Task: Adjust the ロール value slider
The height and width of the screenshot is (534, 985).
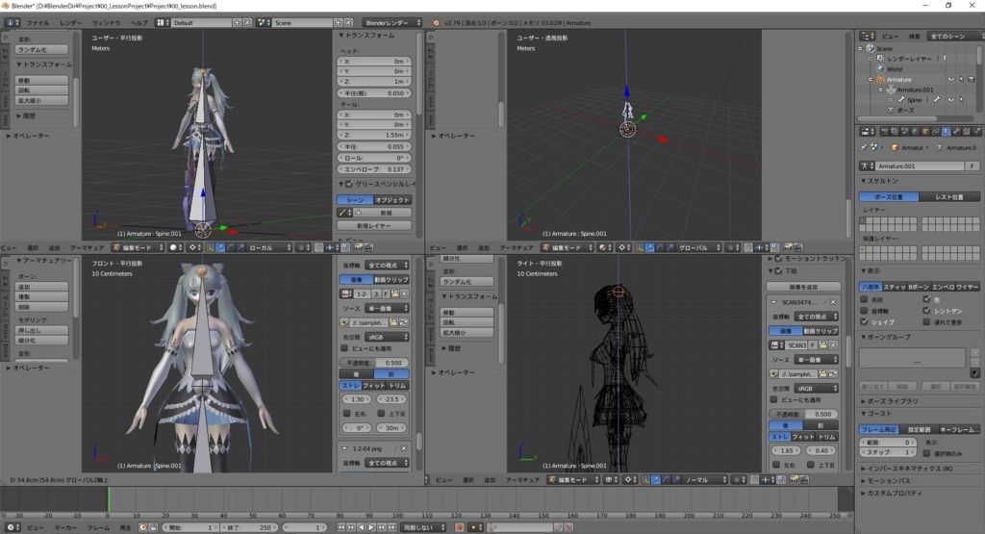Action: tap(374, 158)
